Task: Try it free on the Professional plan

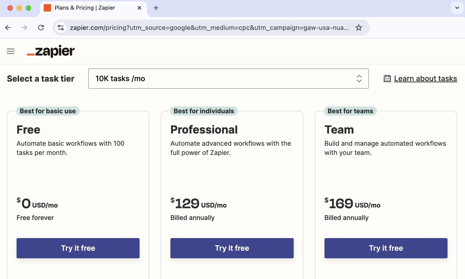Action: [x=232, y=248]
